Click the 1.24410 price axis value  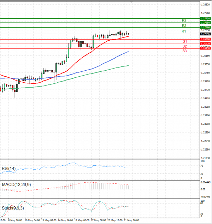(205, 98)
